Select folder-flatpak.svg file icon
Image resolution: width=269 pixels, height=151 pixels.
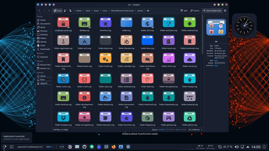147,117
